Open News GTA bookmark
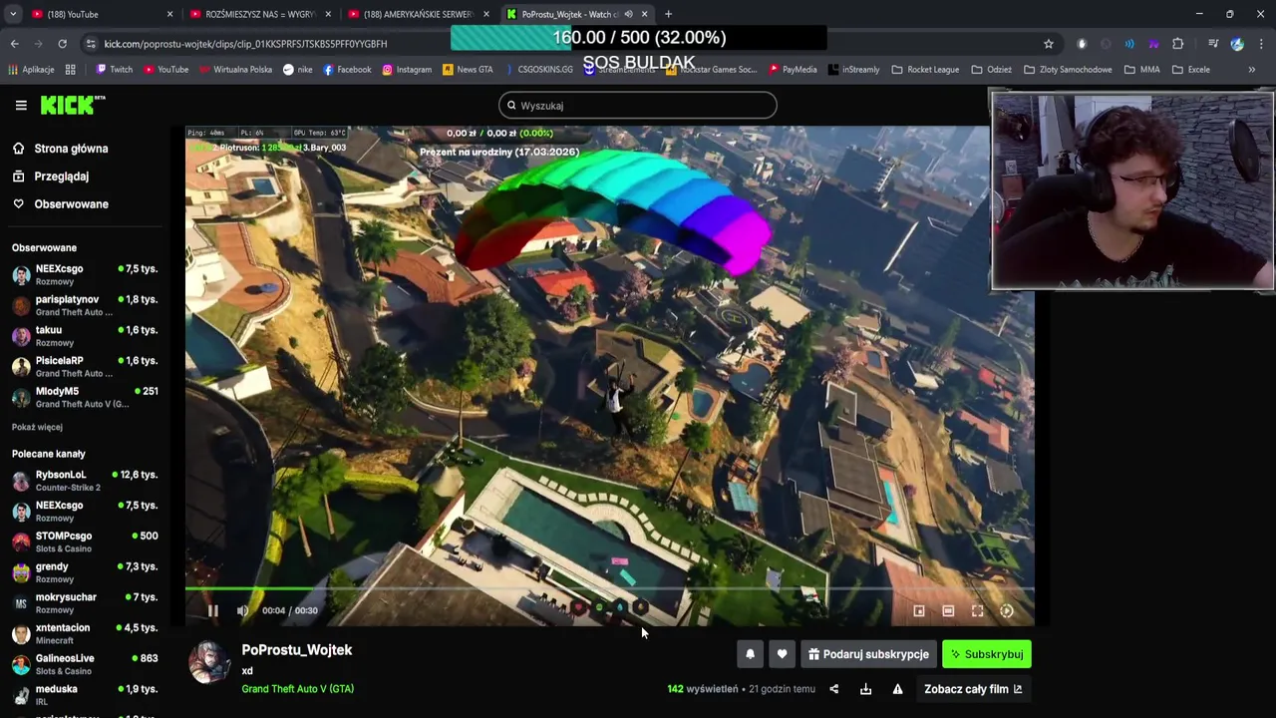Viewport: 1276px width, 718px height. point(468,70)
